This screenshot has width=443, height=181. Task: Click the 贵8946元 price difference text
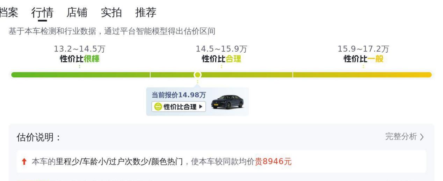click(274, 162)
